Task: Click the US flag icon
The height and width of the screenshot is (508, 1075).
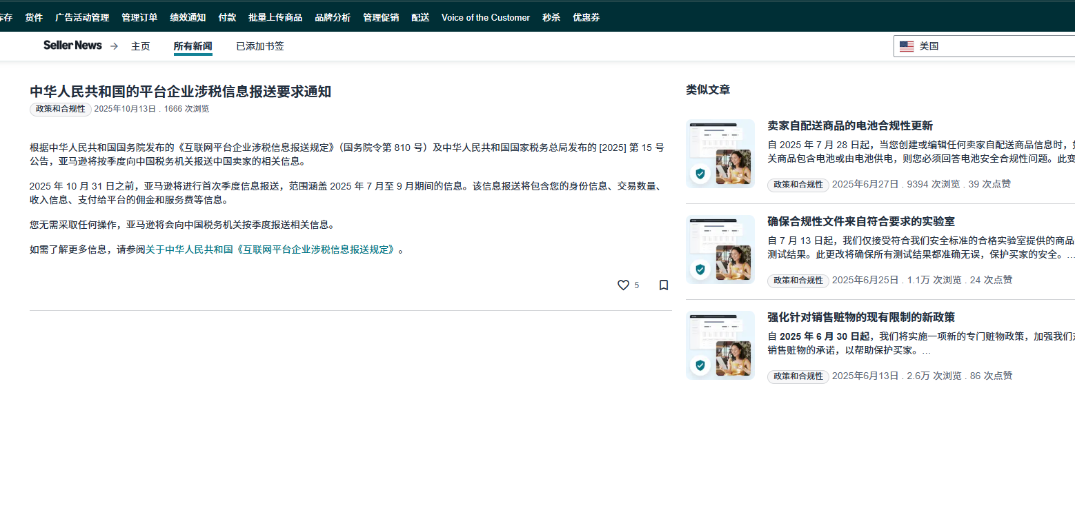Action: (907, 46)
